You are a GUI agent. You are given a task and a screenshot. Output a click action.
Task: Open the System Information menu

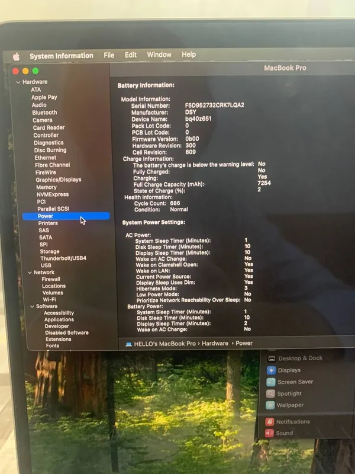62,56
